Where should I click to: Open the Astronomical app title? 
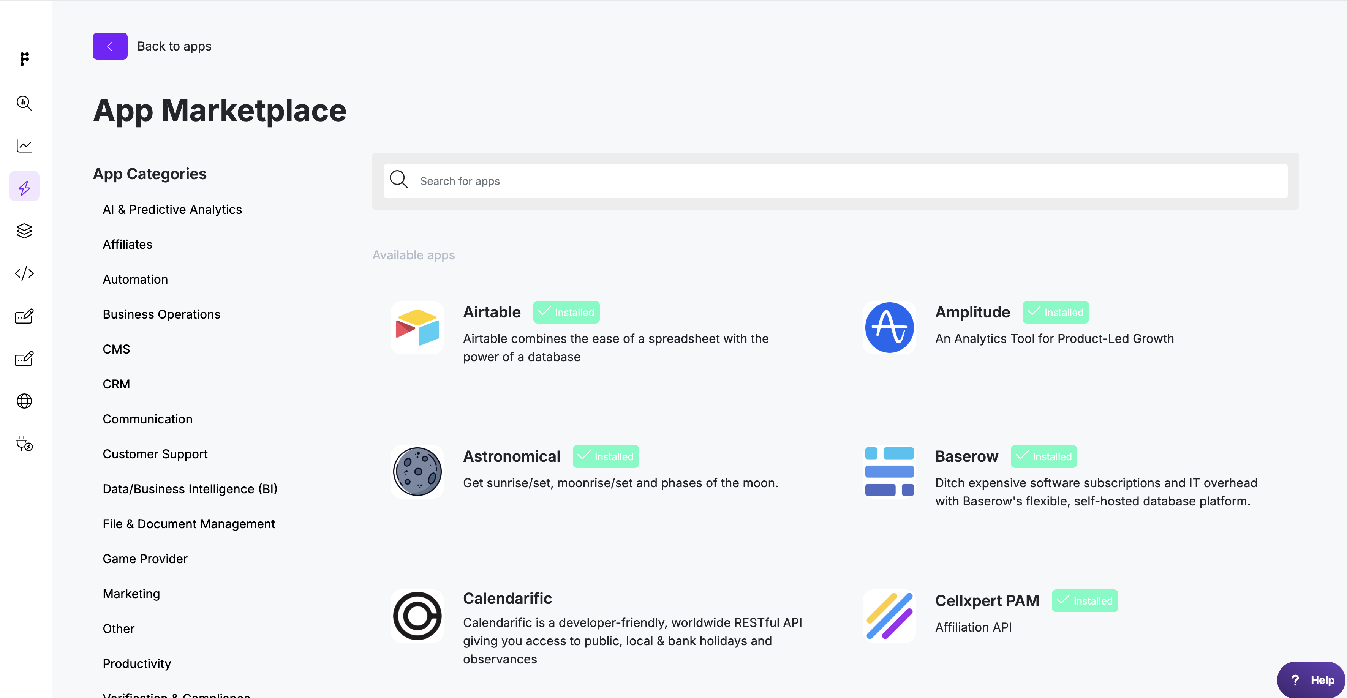tap(511, 456)
